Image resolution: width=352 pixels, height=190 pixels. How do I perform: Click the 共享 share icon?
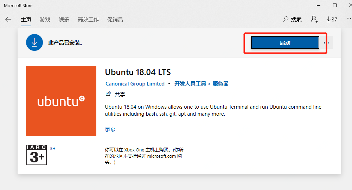(108, 94)
